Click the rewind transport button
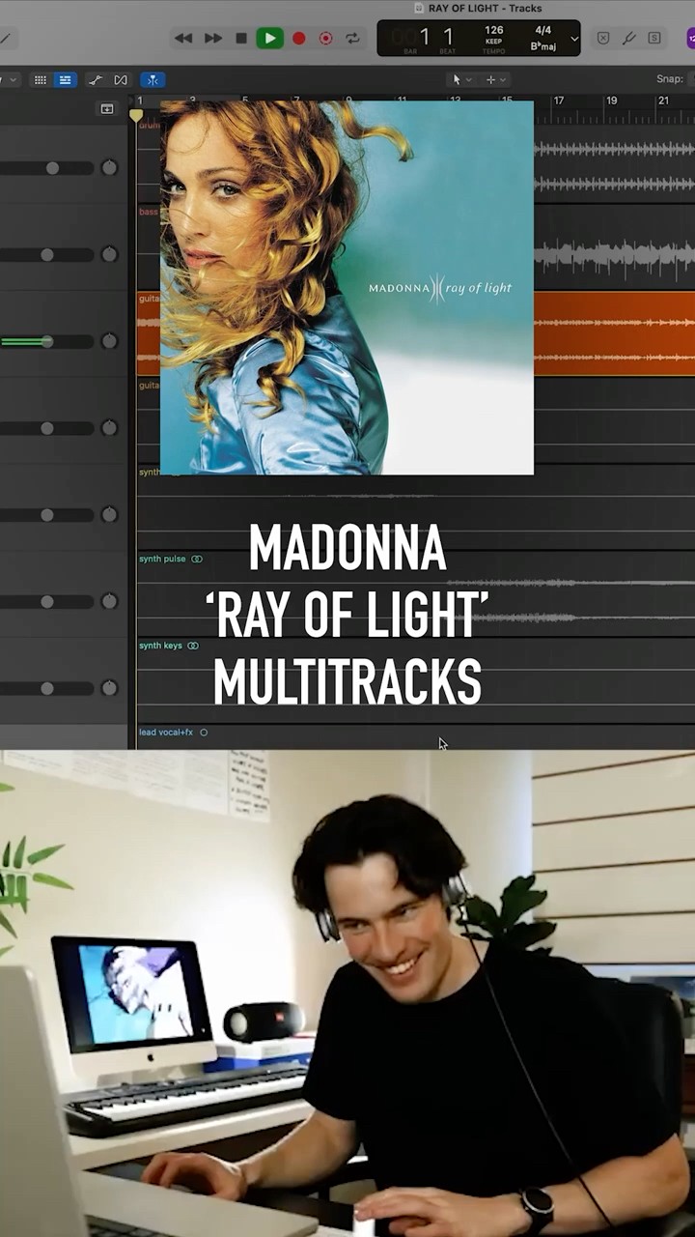Image resolution: width=695 pixels, height=1237 pixels. coord(182,39)
